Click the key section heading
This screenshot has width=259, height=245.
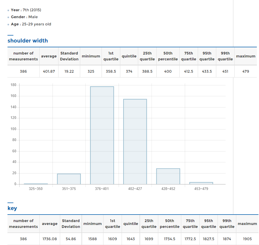click(12, 208)
